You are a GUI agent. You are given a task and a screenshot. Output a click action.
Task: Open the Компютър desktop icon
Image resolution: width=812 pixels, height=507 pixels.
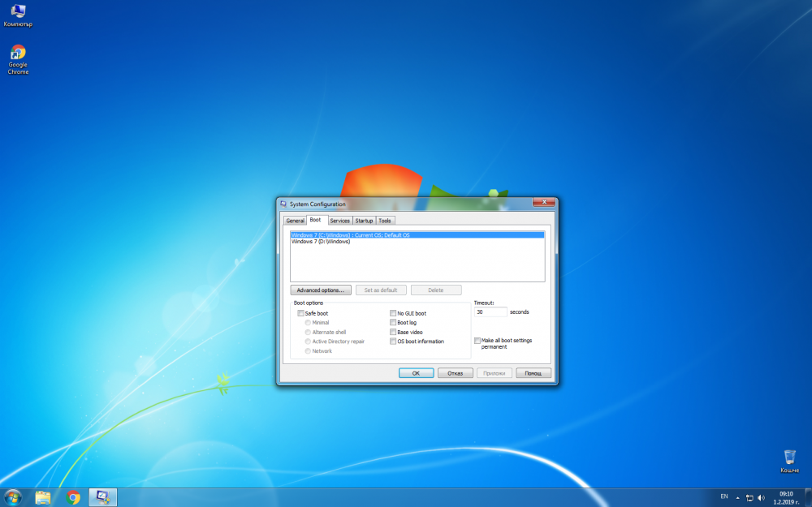click(18, 15)
